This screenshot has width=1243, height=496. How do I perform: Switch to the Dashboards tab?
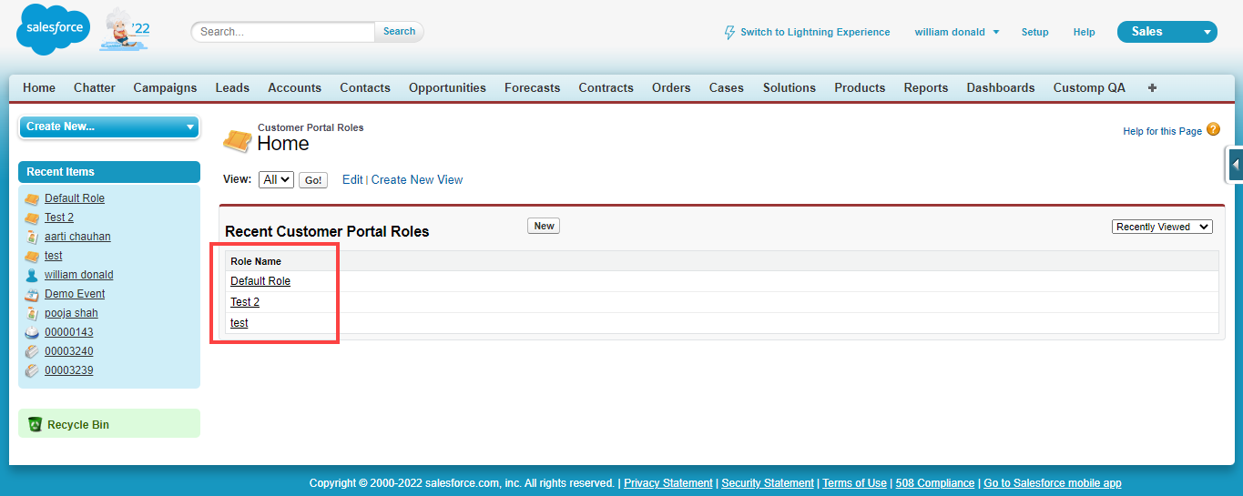(1000, 88)
